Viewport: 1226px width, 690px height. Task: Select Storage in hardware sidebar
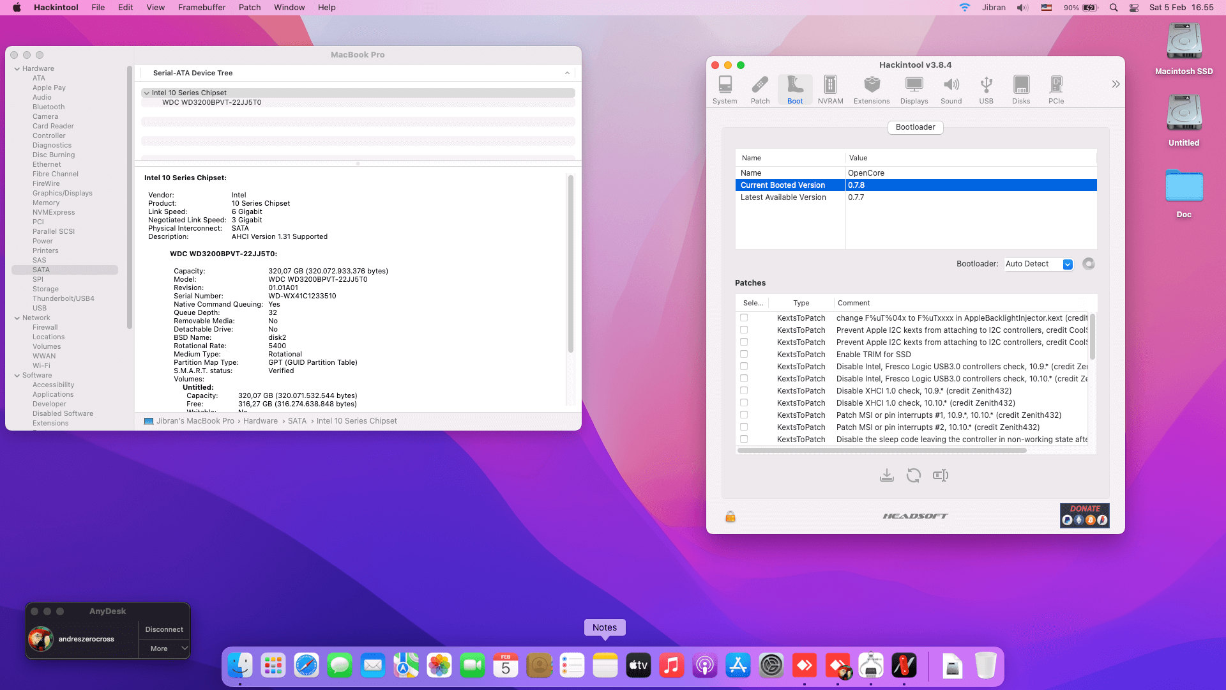45,289
